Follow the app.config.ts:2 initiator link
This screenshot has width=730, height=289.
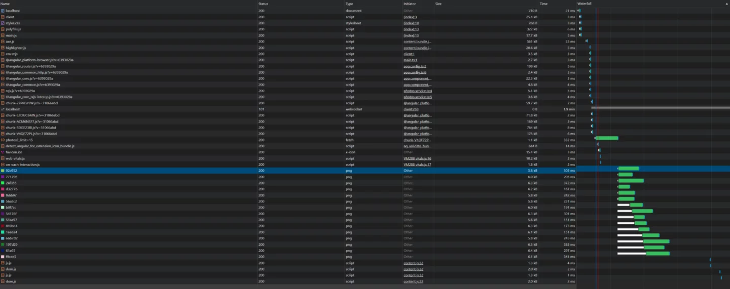pyautogui.click(x=415, y=66)
